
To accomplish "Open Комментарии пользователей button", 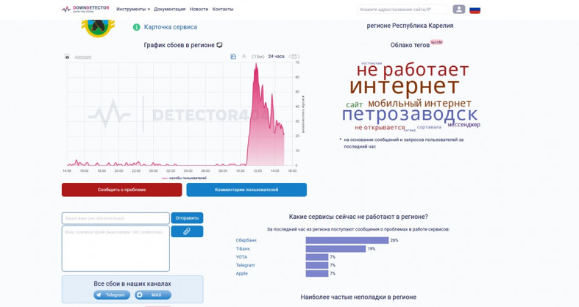I will click(x=246, y=189).
